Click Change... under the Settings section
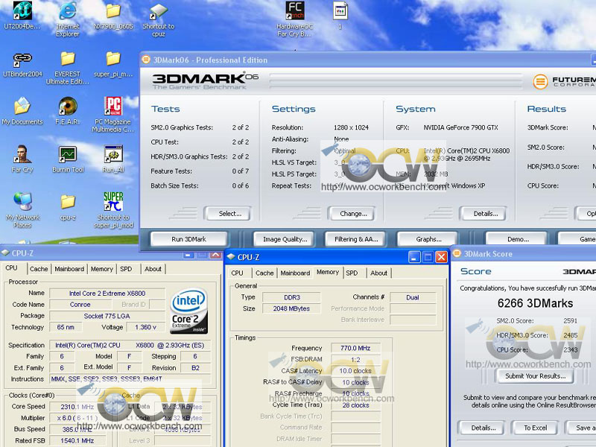The height and width of the screenshot is (447, 596). click(x=352, y=214)
